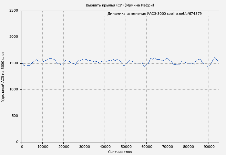Click the 30000 x-axis tick label
The height and width of the screenshot is (155, 226).
click(84, 147)
